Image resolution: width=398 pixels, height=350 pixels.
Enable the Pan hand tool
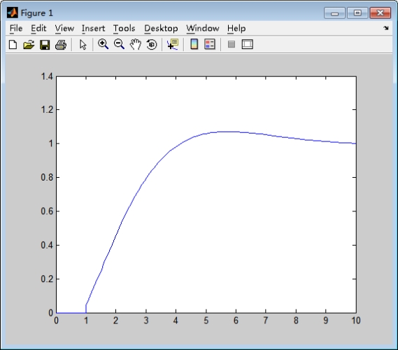click(135, 44)
